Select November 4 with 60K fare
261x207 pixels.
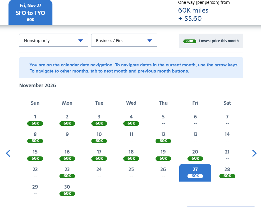tap(131, 120)
